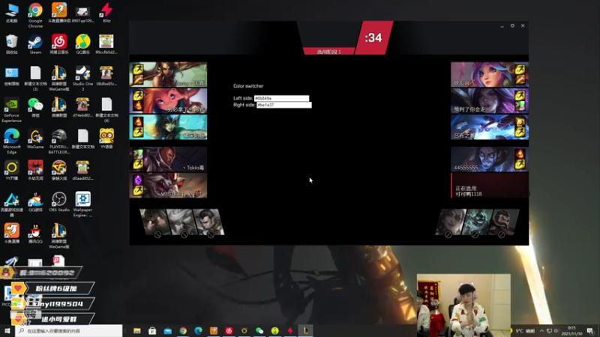
Task: Select the blue right-team champion card, third from top
Action: click(x=490, y=127)
